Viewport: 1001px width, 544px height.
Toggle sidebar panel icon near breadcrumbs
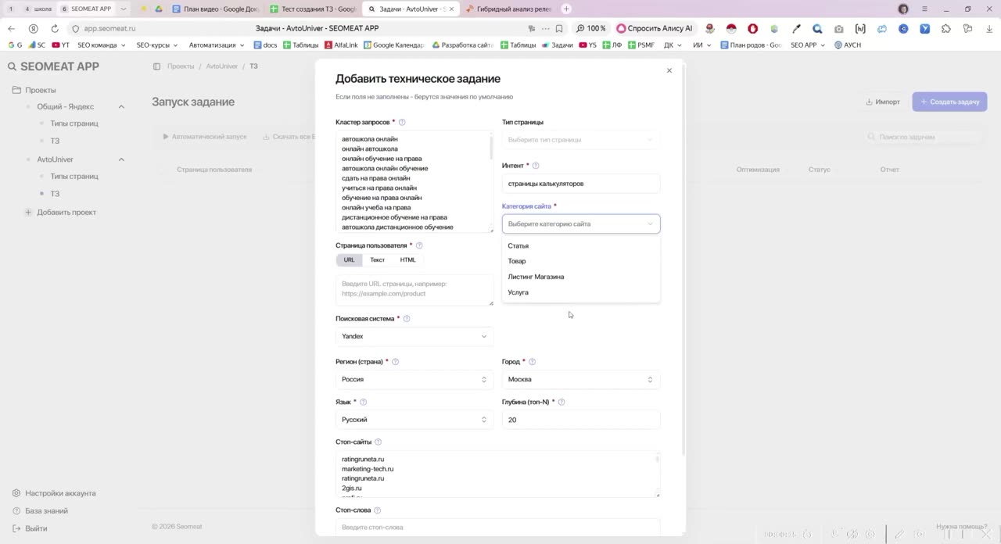click(156, 66)
